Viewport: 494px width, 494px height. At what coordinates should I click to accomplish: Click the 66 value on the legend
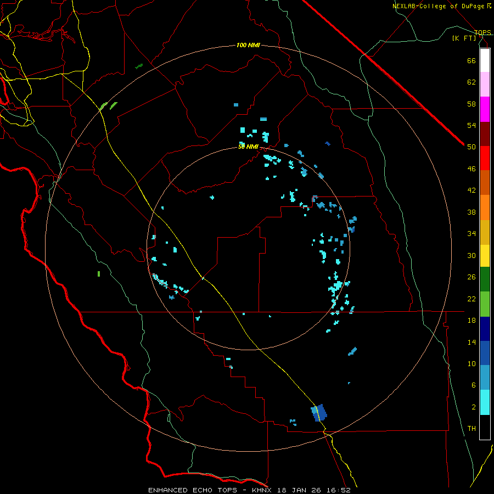point(471,60)
